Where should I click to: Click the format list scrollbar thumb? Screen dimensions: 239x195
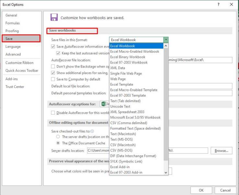166,104
